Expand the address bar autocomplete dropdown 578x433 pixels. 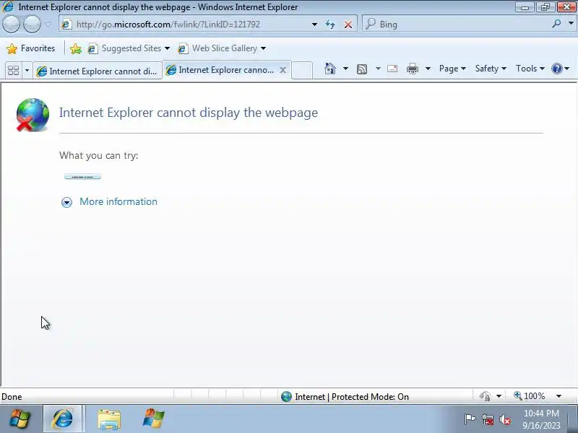point(314,25)
